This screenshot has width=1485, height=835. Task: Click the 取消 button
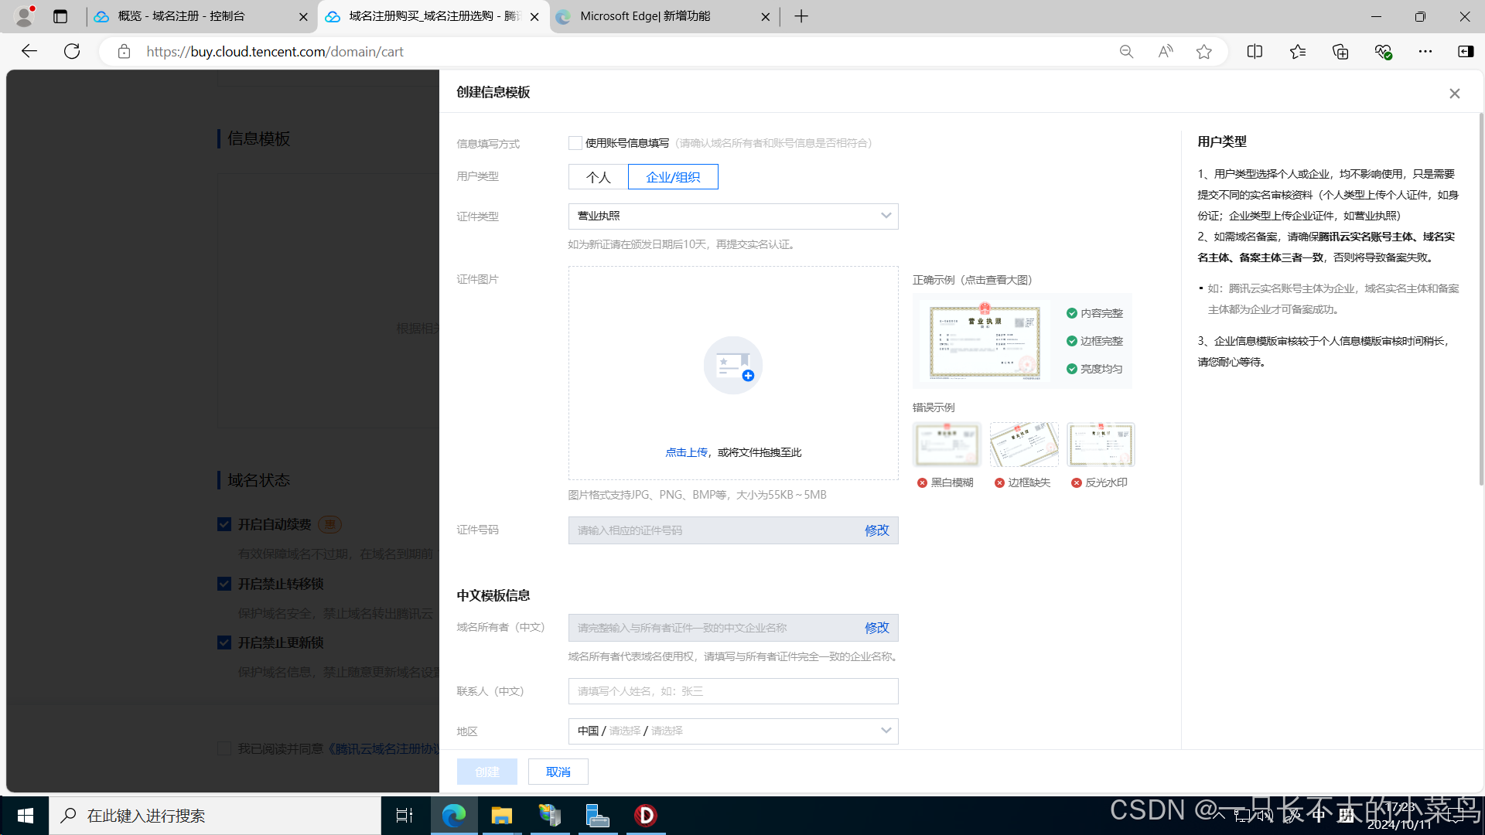(558, 772)
